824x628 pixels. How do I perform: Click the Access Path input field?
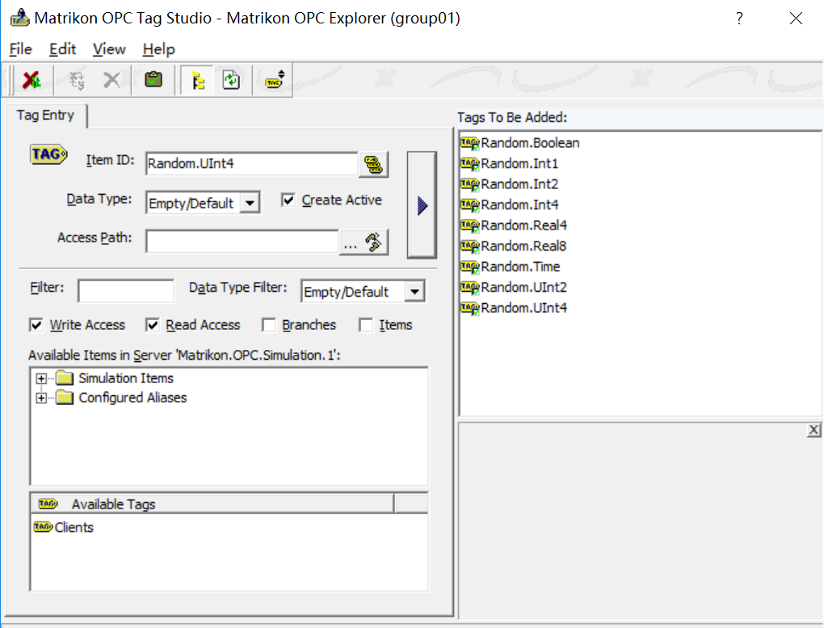pos(242,242)
